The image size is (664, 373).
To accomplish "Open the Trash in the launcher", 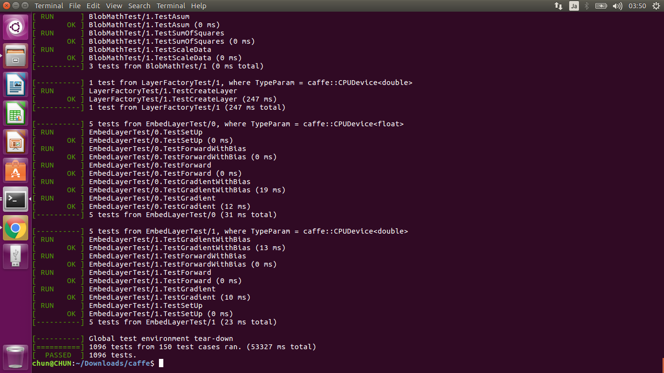I will (x=16, y=356).
